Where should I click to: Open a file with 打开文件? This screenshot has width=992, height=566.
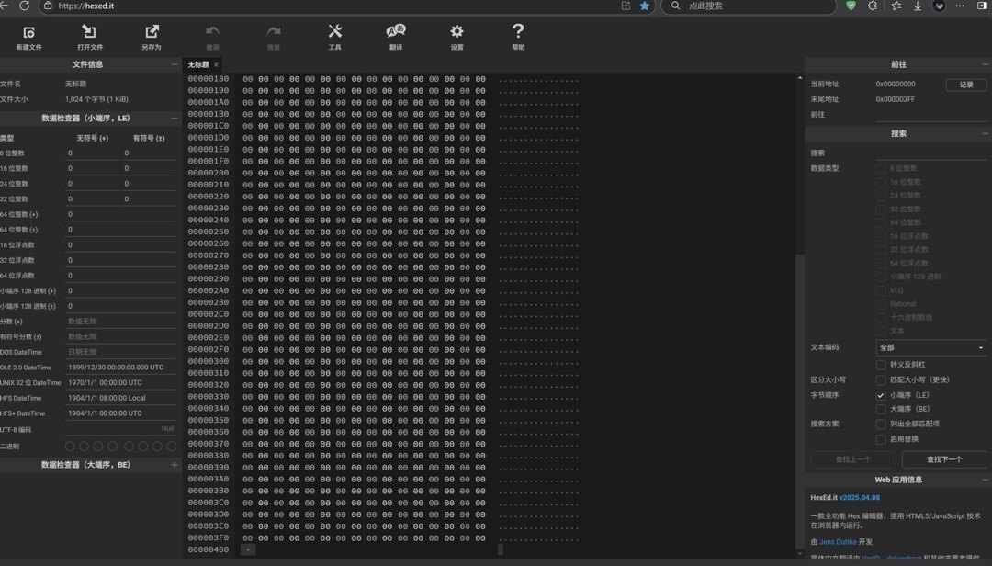[90, 38]
